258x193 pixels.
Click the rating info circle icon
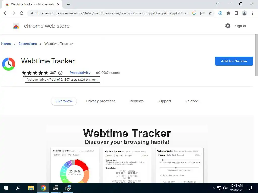(60, 73)
